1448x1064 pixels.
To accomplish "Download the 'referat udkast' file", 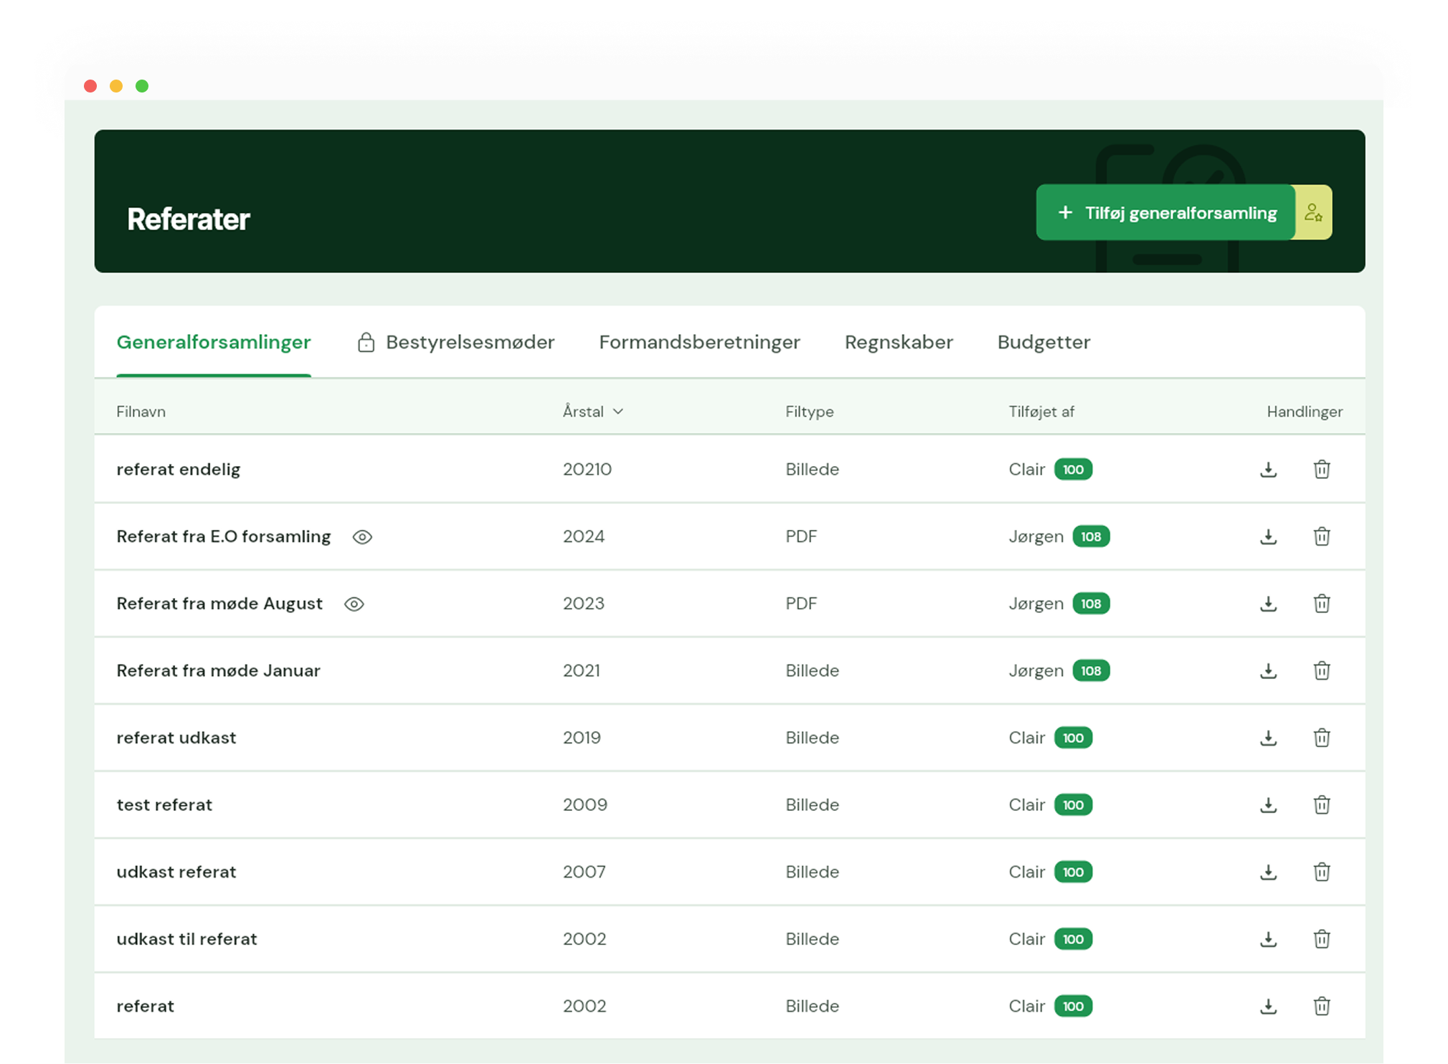I will click(1268, 738).
